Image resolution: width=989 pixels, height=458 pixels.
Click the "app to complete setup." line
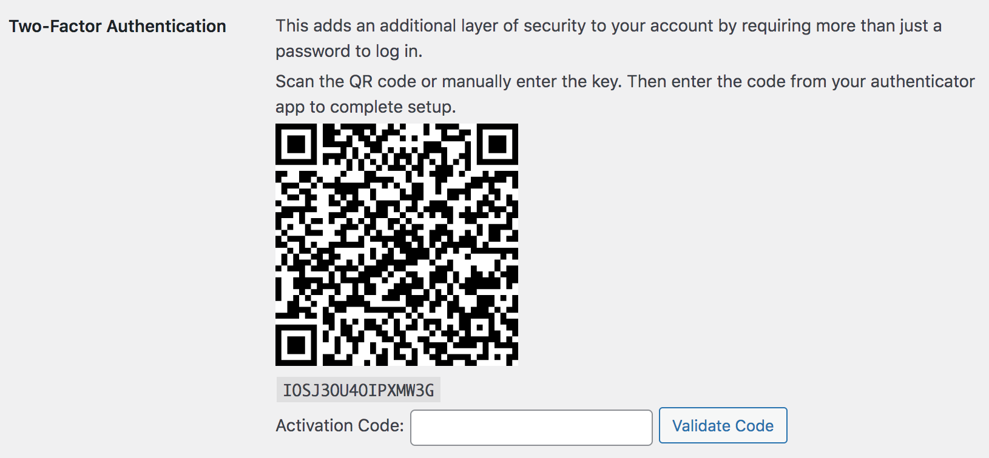[x=366, y=107]
